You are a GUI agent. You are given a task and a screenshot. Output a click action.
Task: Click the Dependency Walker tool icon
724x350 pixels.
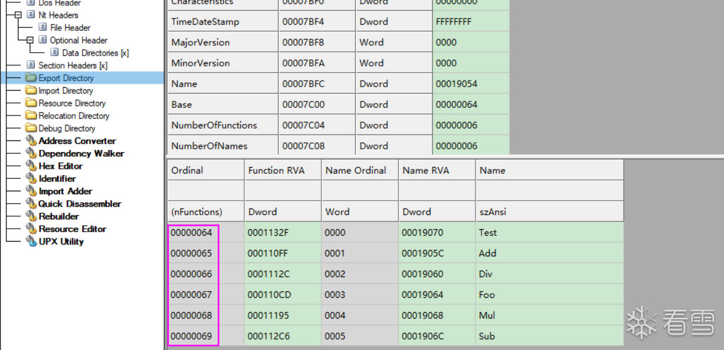click(x=31, y=153)
